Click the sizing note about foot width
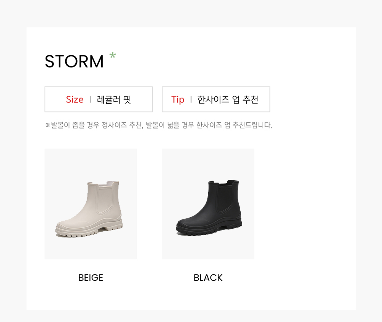The image size is (382, 322). pyautogui.click(x=159, y=125)
